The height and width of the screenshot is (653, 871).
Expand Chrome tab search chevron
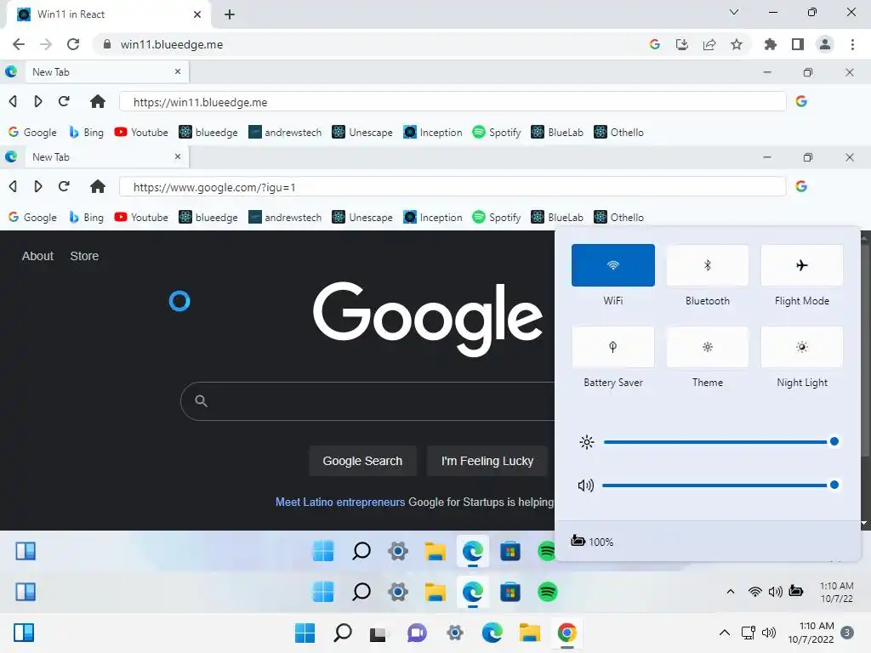pyautogui.click(x=734, y=12)
